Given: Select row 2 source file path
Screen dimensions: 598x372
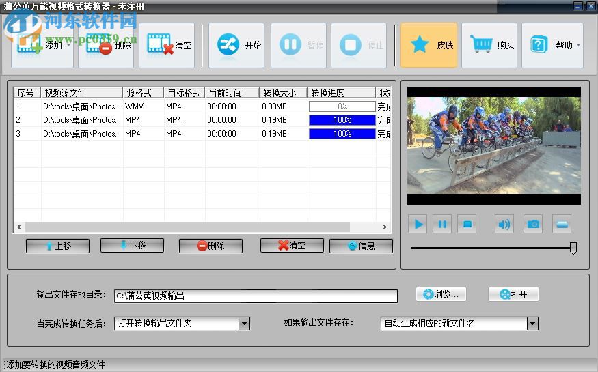Looking at the screenshot, I should pyautogui.click(x=81, y=120).
